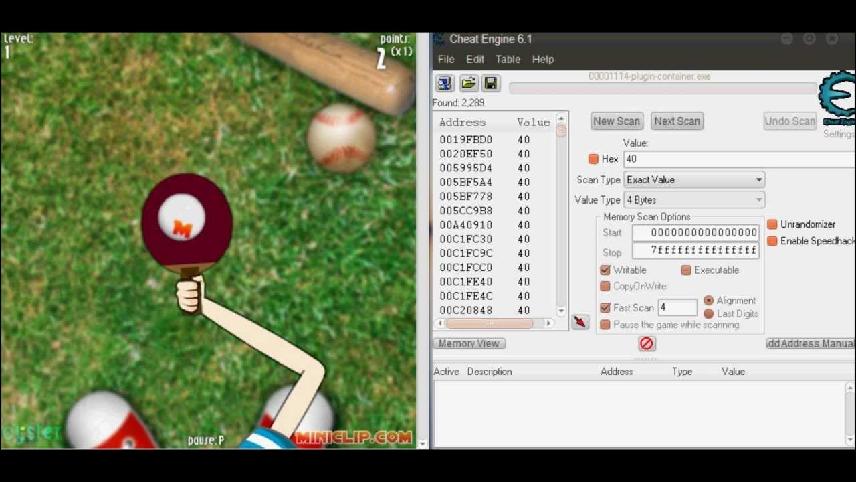Click the red arrow add-to-address-list icon
The image size is (856, 482).
[x=580, y=322]
